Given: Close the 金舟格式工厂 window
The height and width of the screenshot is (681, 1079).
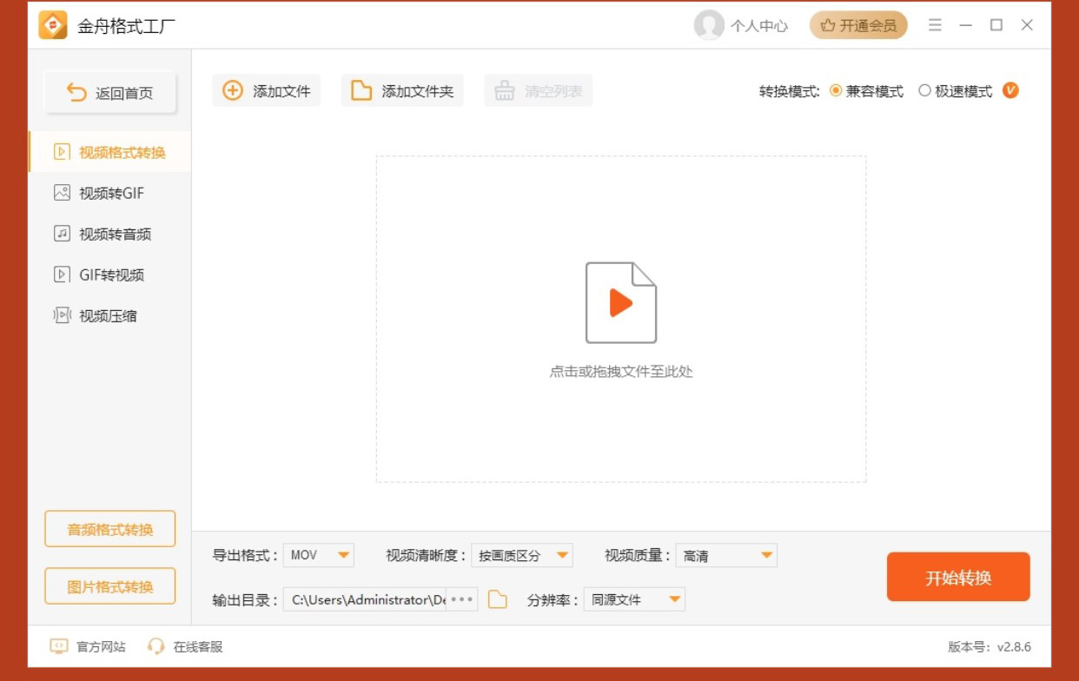Looking at the screenshot, I should pyautogui.click(x=1027, y=25).
